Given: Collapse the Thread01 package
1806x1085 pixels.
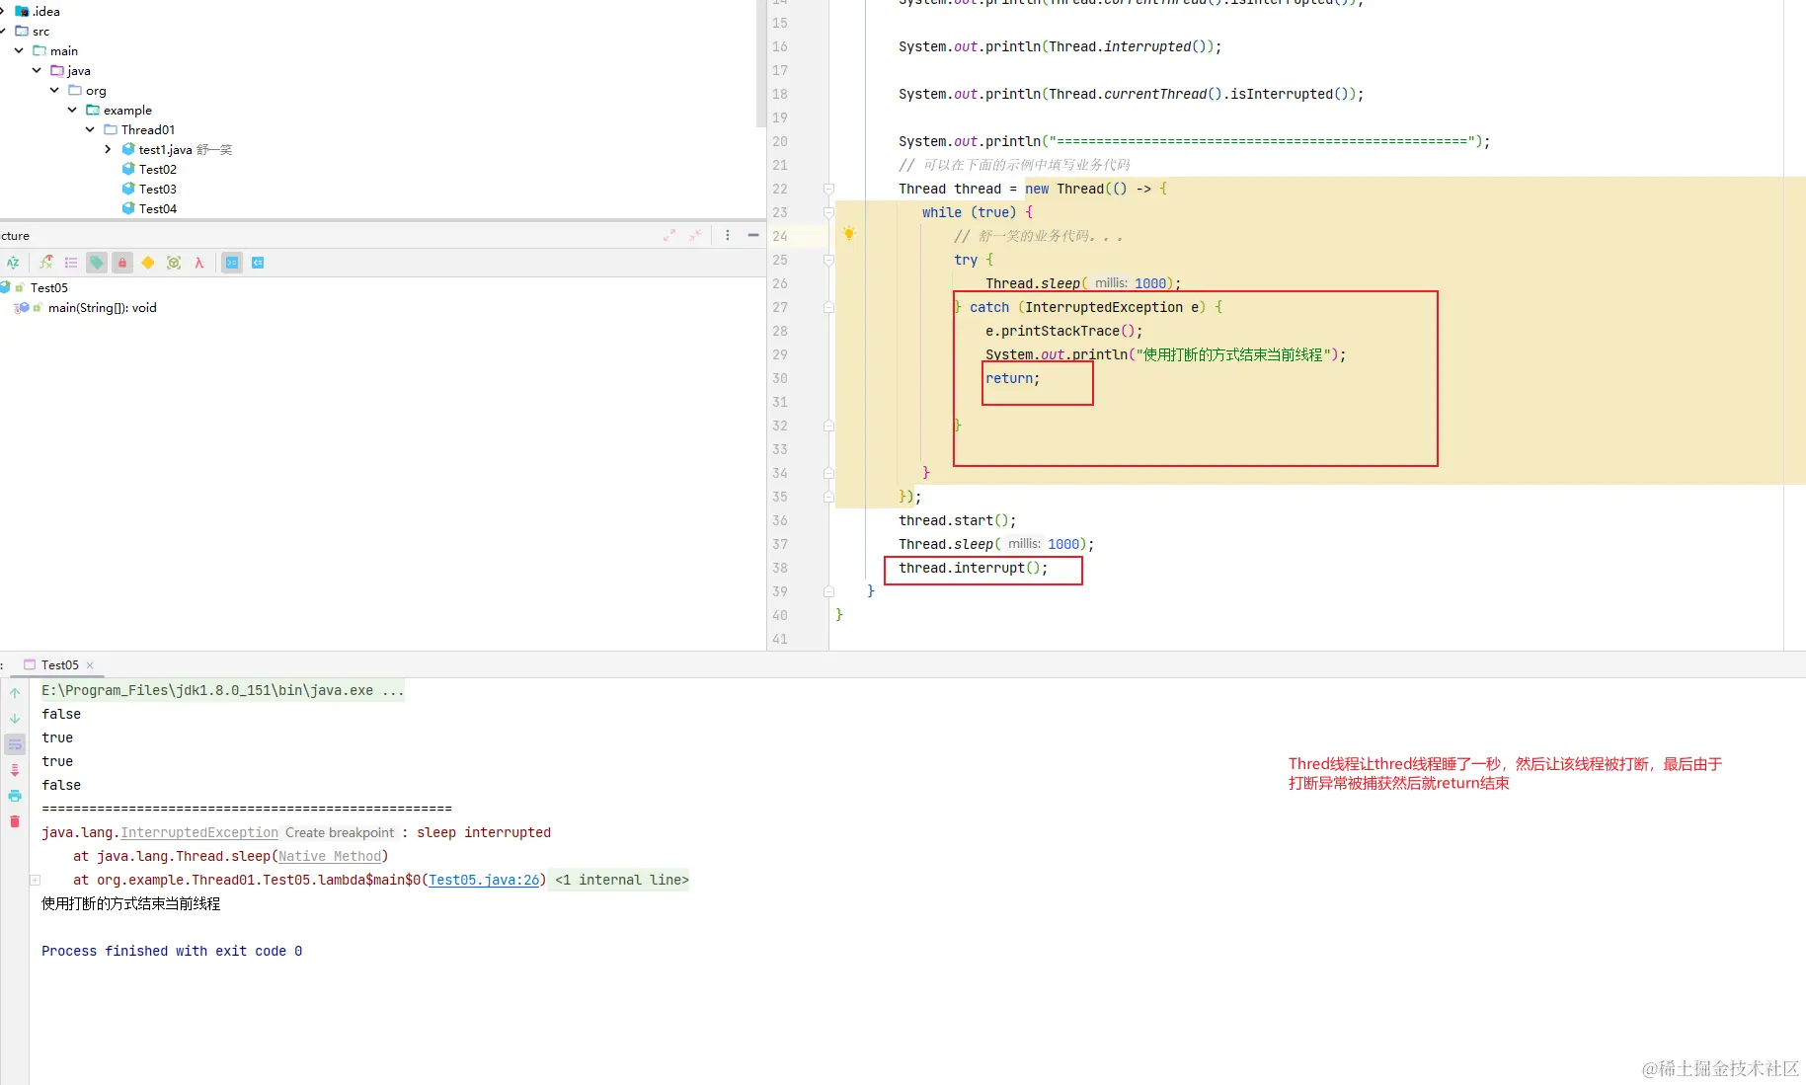Looking at the screenshot, I should pos(90,129).
